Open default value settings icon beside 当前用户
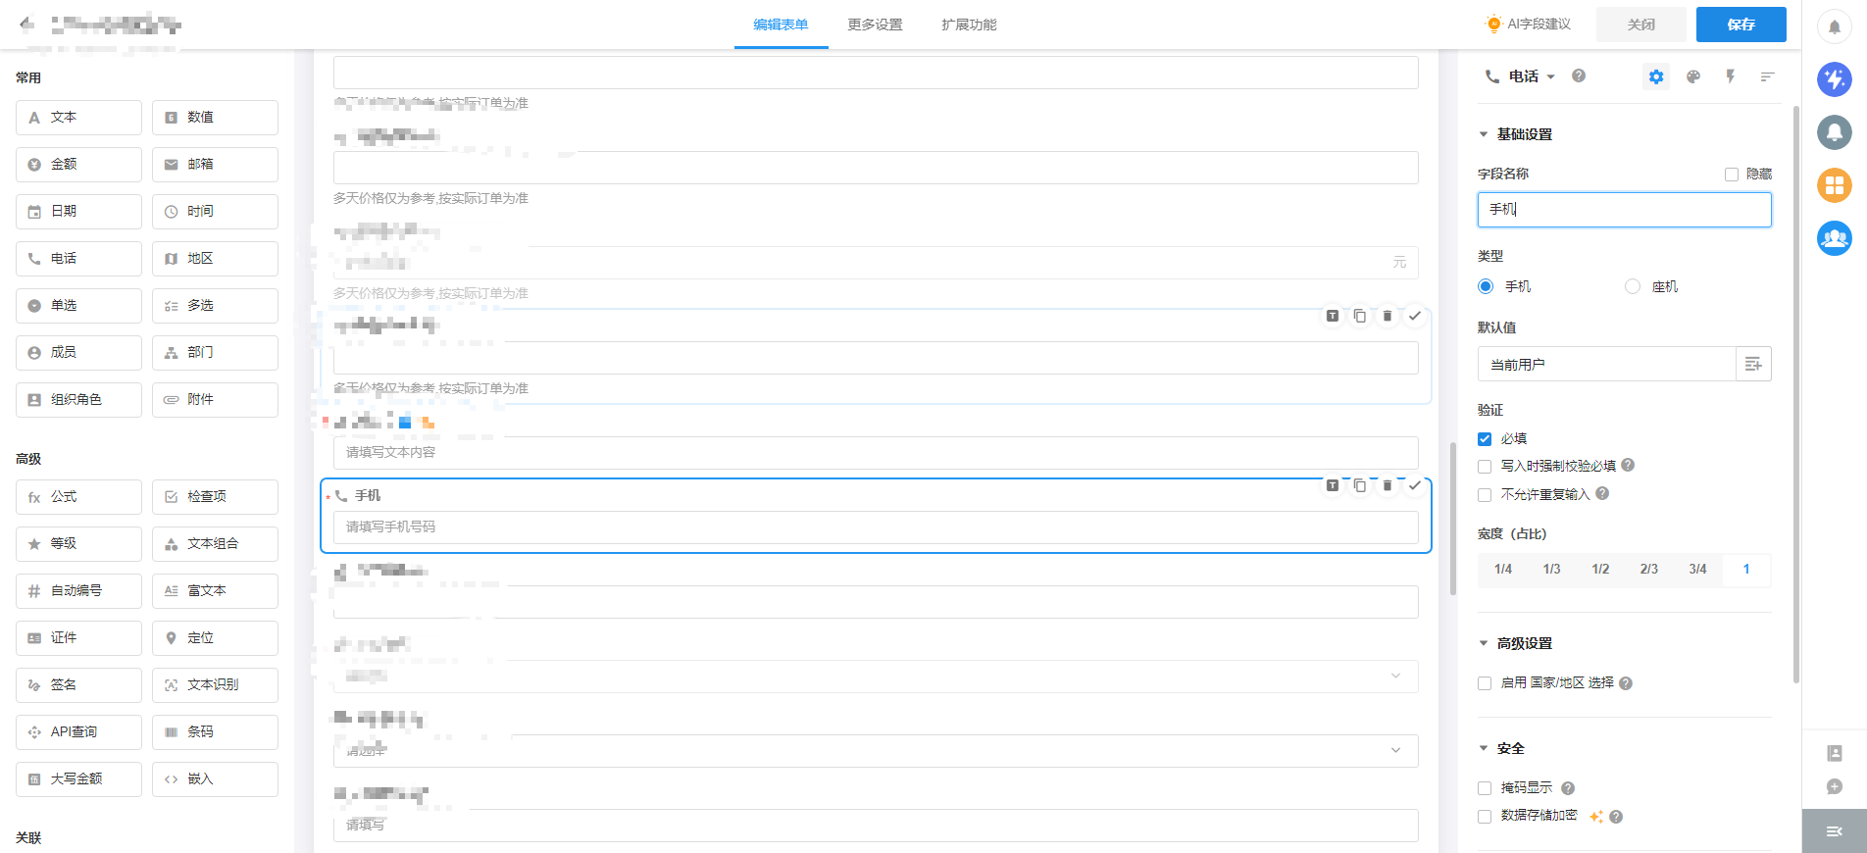The image size is (1867, 853). [x=1753, y=365]
